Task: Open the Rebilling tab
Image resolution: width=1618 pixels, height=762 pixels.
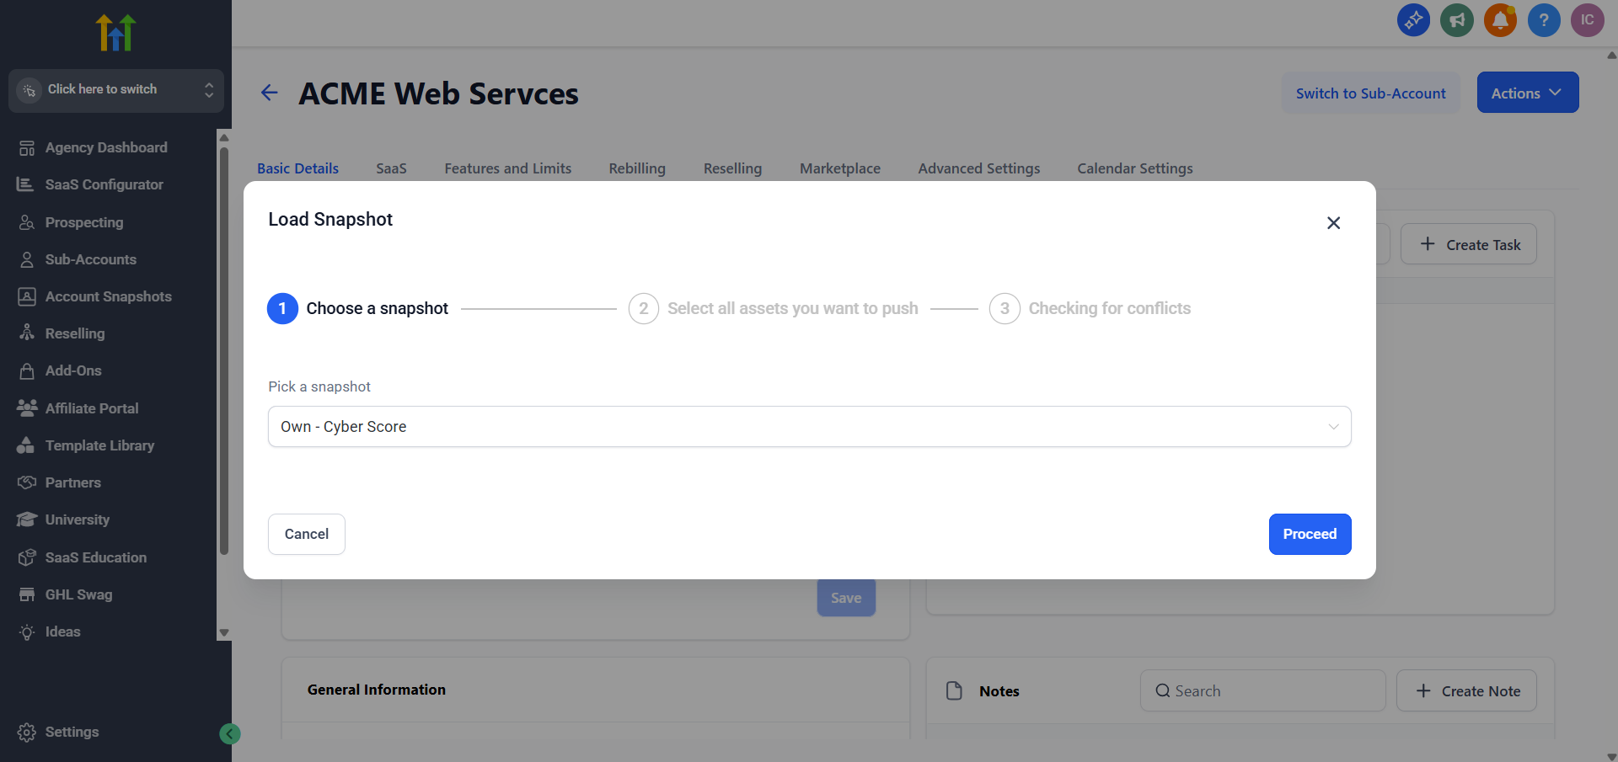Action: (x=637, y=168)
